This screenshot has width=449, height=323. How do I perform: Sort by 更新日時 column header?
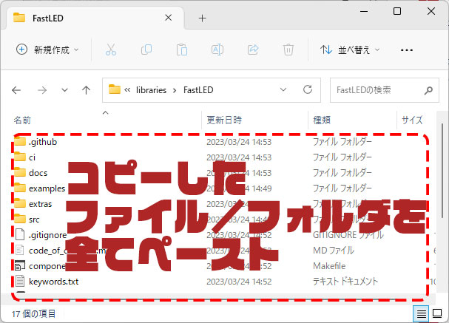coord(224,120)
